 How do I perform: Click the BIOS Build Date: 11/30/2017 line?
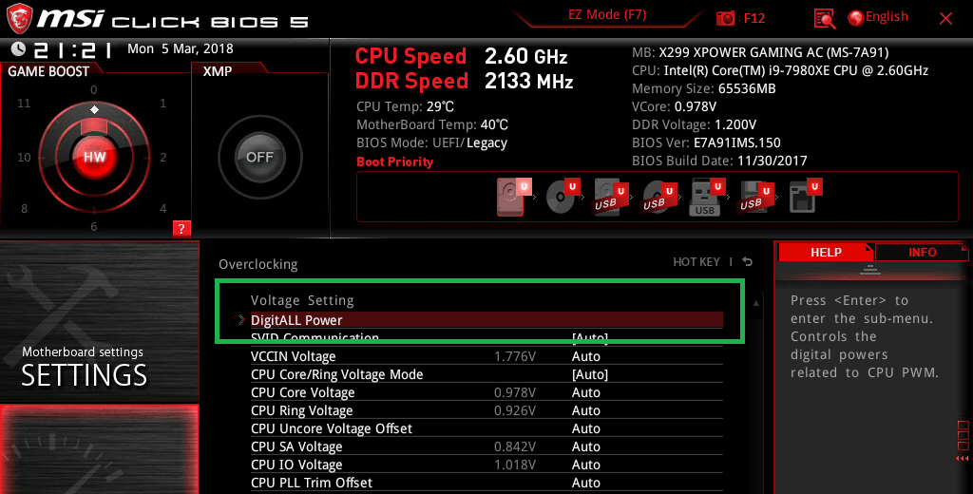[x=719, y=161]
